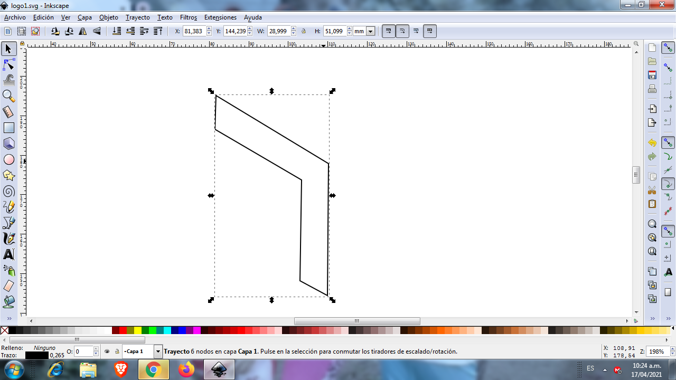Select the Eraser tool
This screenshot has width=676, height=380.
(8, 286)
